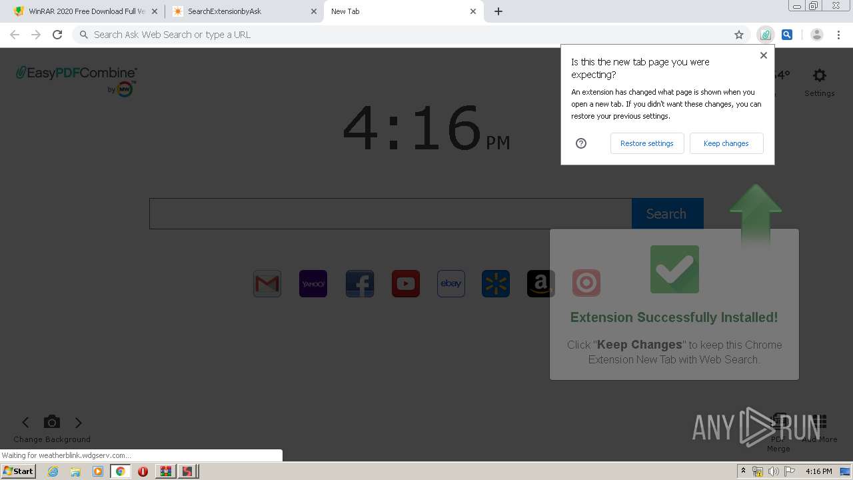Click the blue Search button
Viewport: 853px width, 480px height.
tap(667, 213)
